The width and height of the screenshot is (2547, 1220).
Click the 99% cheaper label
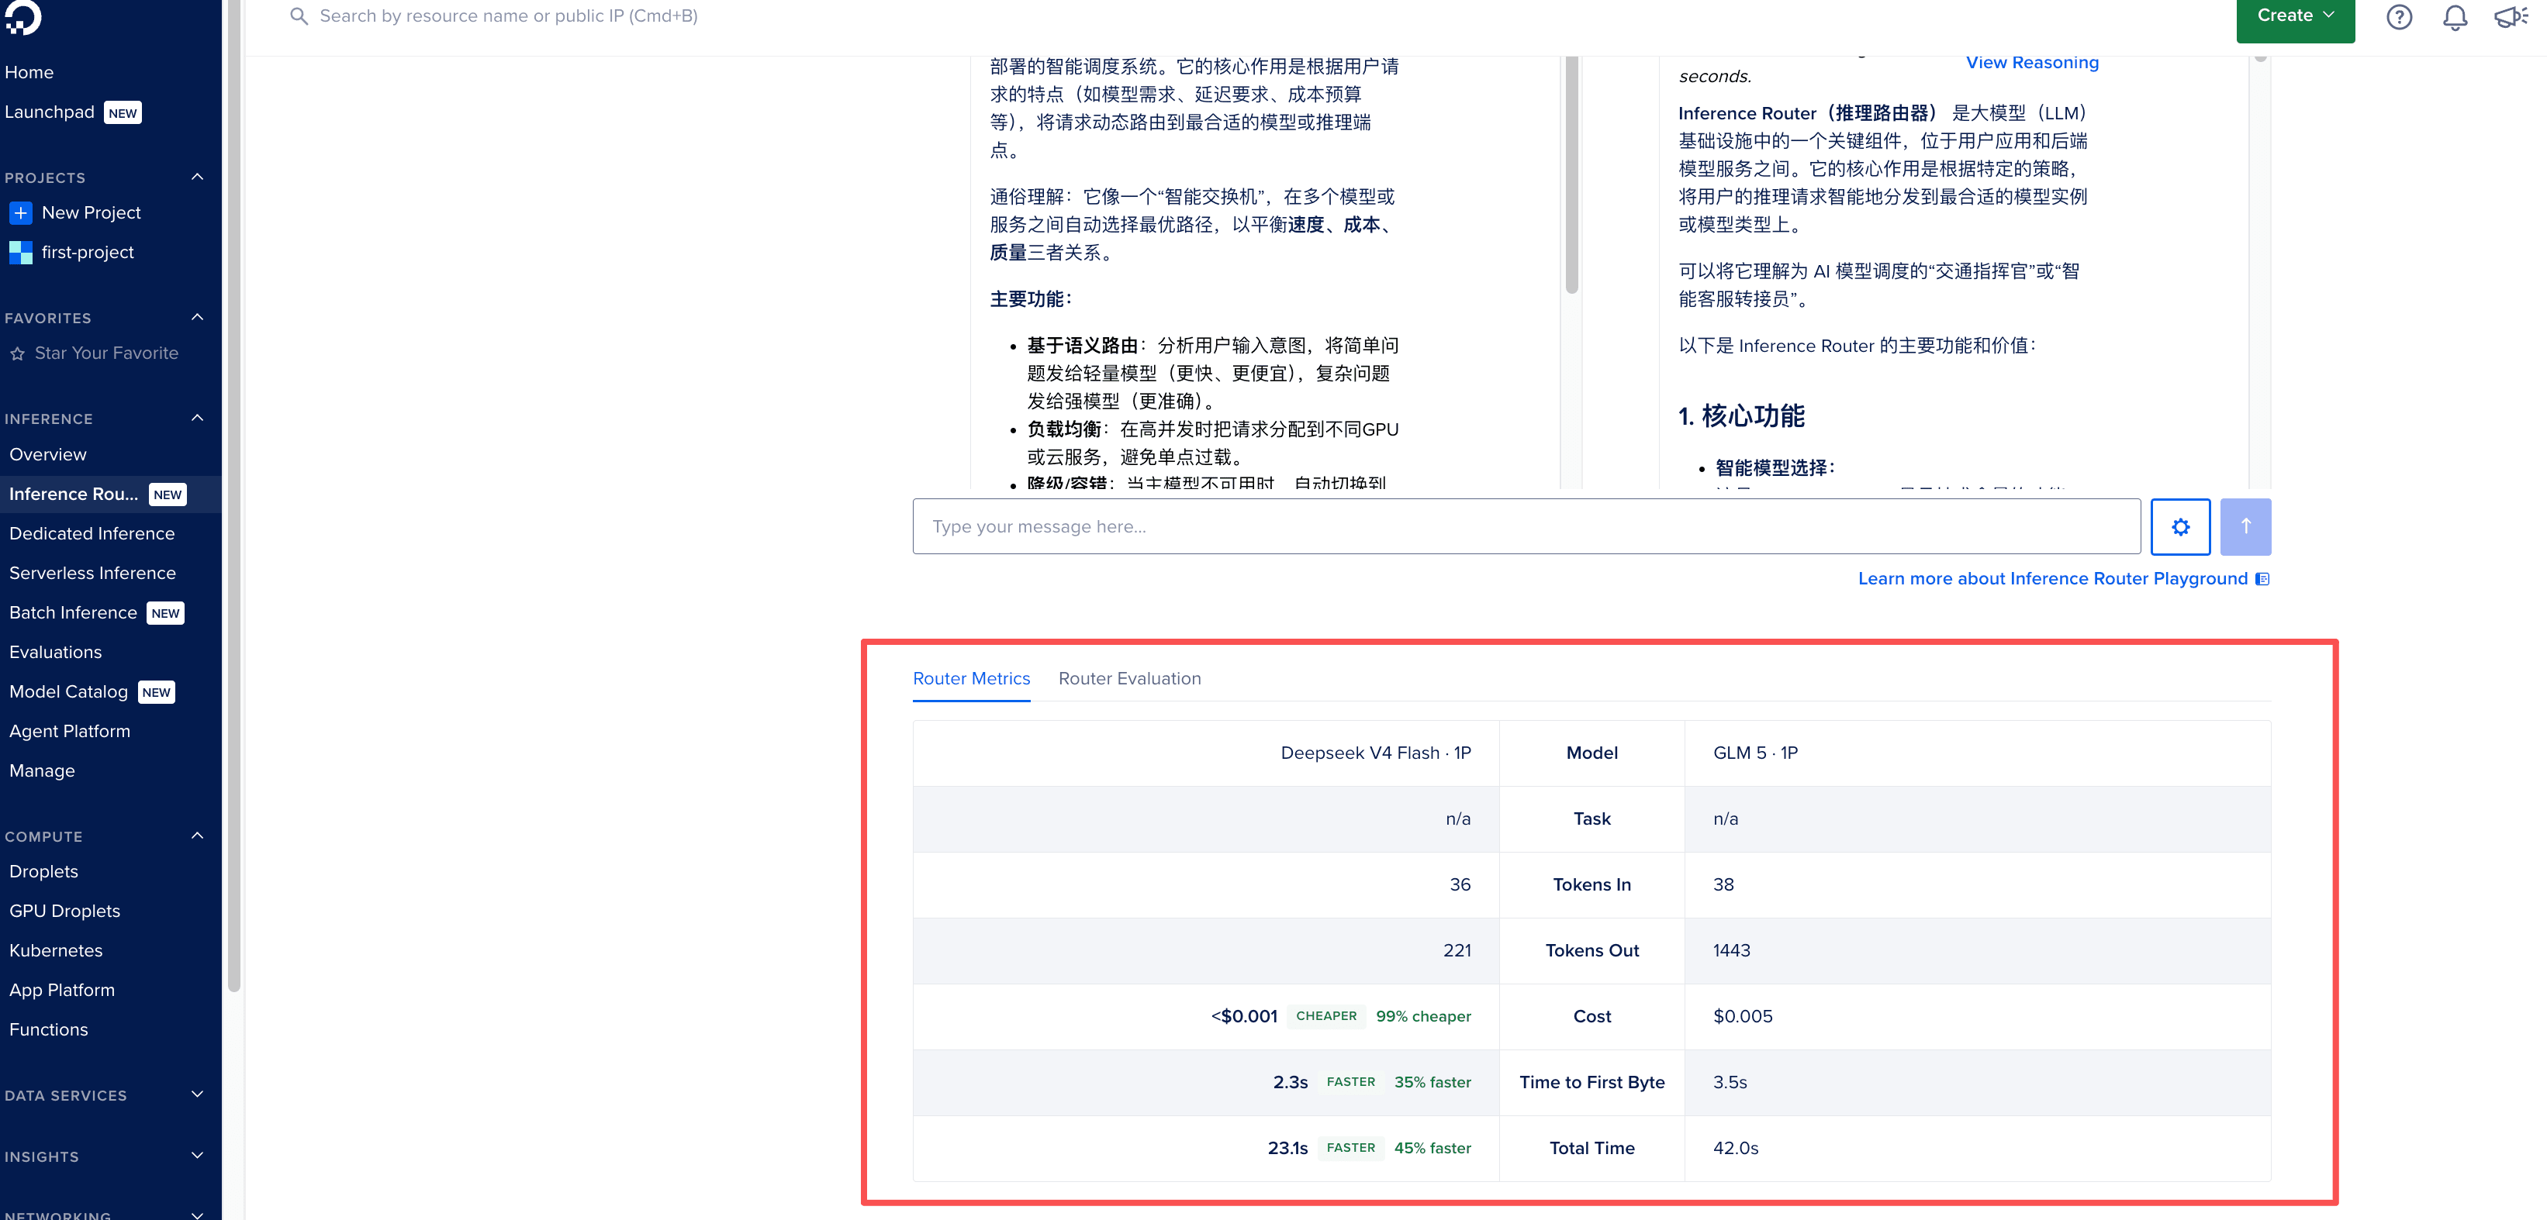tap(1423, 1016)
